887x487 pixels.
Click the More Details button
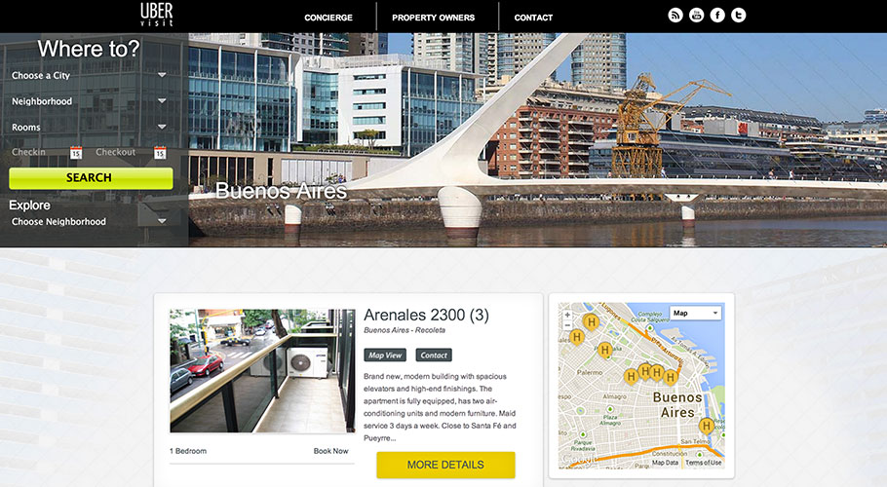(445, 465)
